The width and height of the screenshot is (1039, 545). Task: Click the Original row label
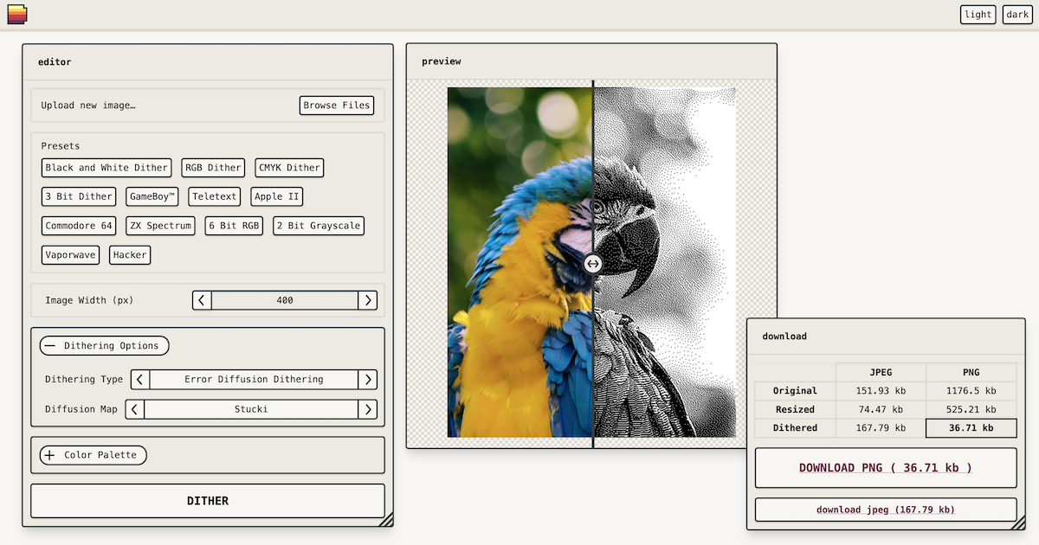(x=796, y=391)
